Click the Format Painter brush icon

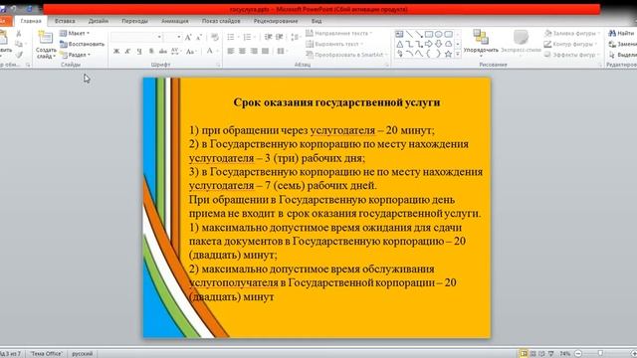(x=19, y=54)
